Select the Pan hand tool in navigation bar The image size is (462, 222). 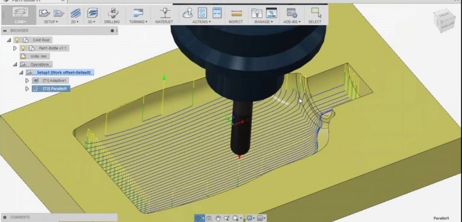pos(218,218)
